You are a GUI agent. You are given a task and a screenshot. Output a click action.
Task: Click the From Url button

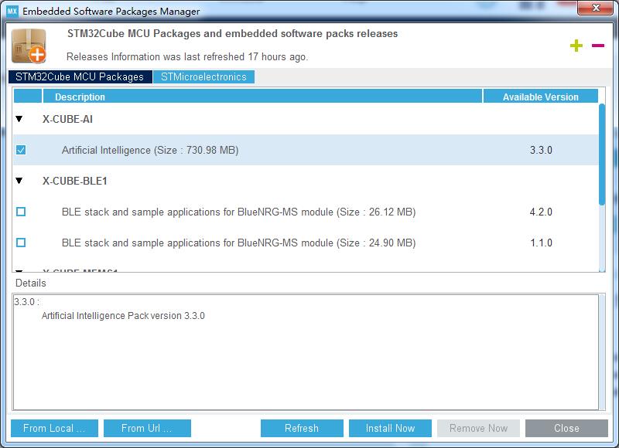pos(146,428)
